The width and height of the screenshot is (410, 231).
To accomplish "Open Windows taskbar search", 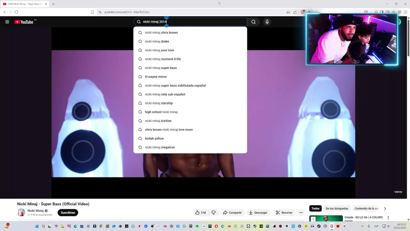I will click(x=43, y=226).
